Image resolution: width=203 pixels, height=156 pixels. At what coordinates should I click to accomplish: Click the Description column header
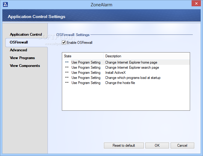pyautogui.click(x=147, y=56)
